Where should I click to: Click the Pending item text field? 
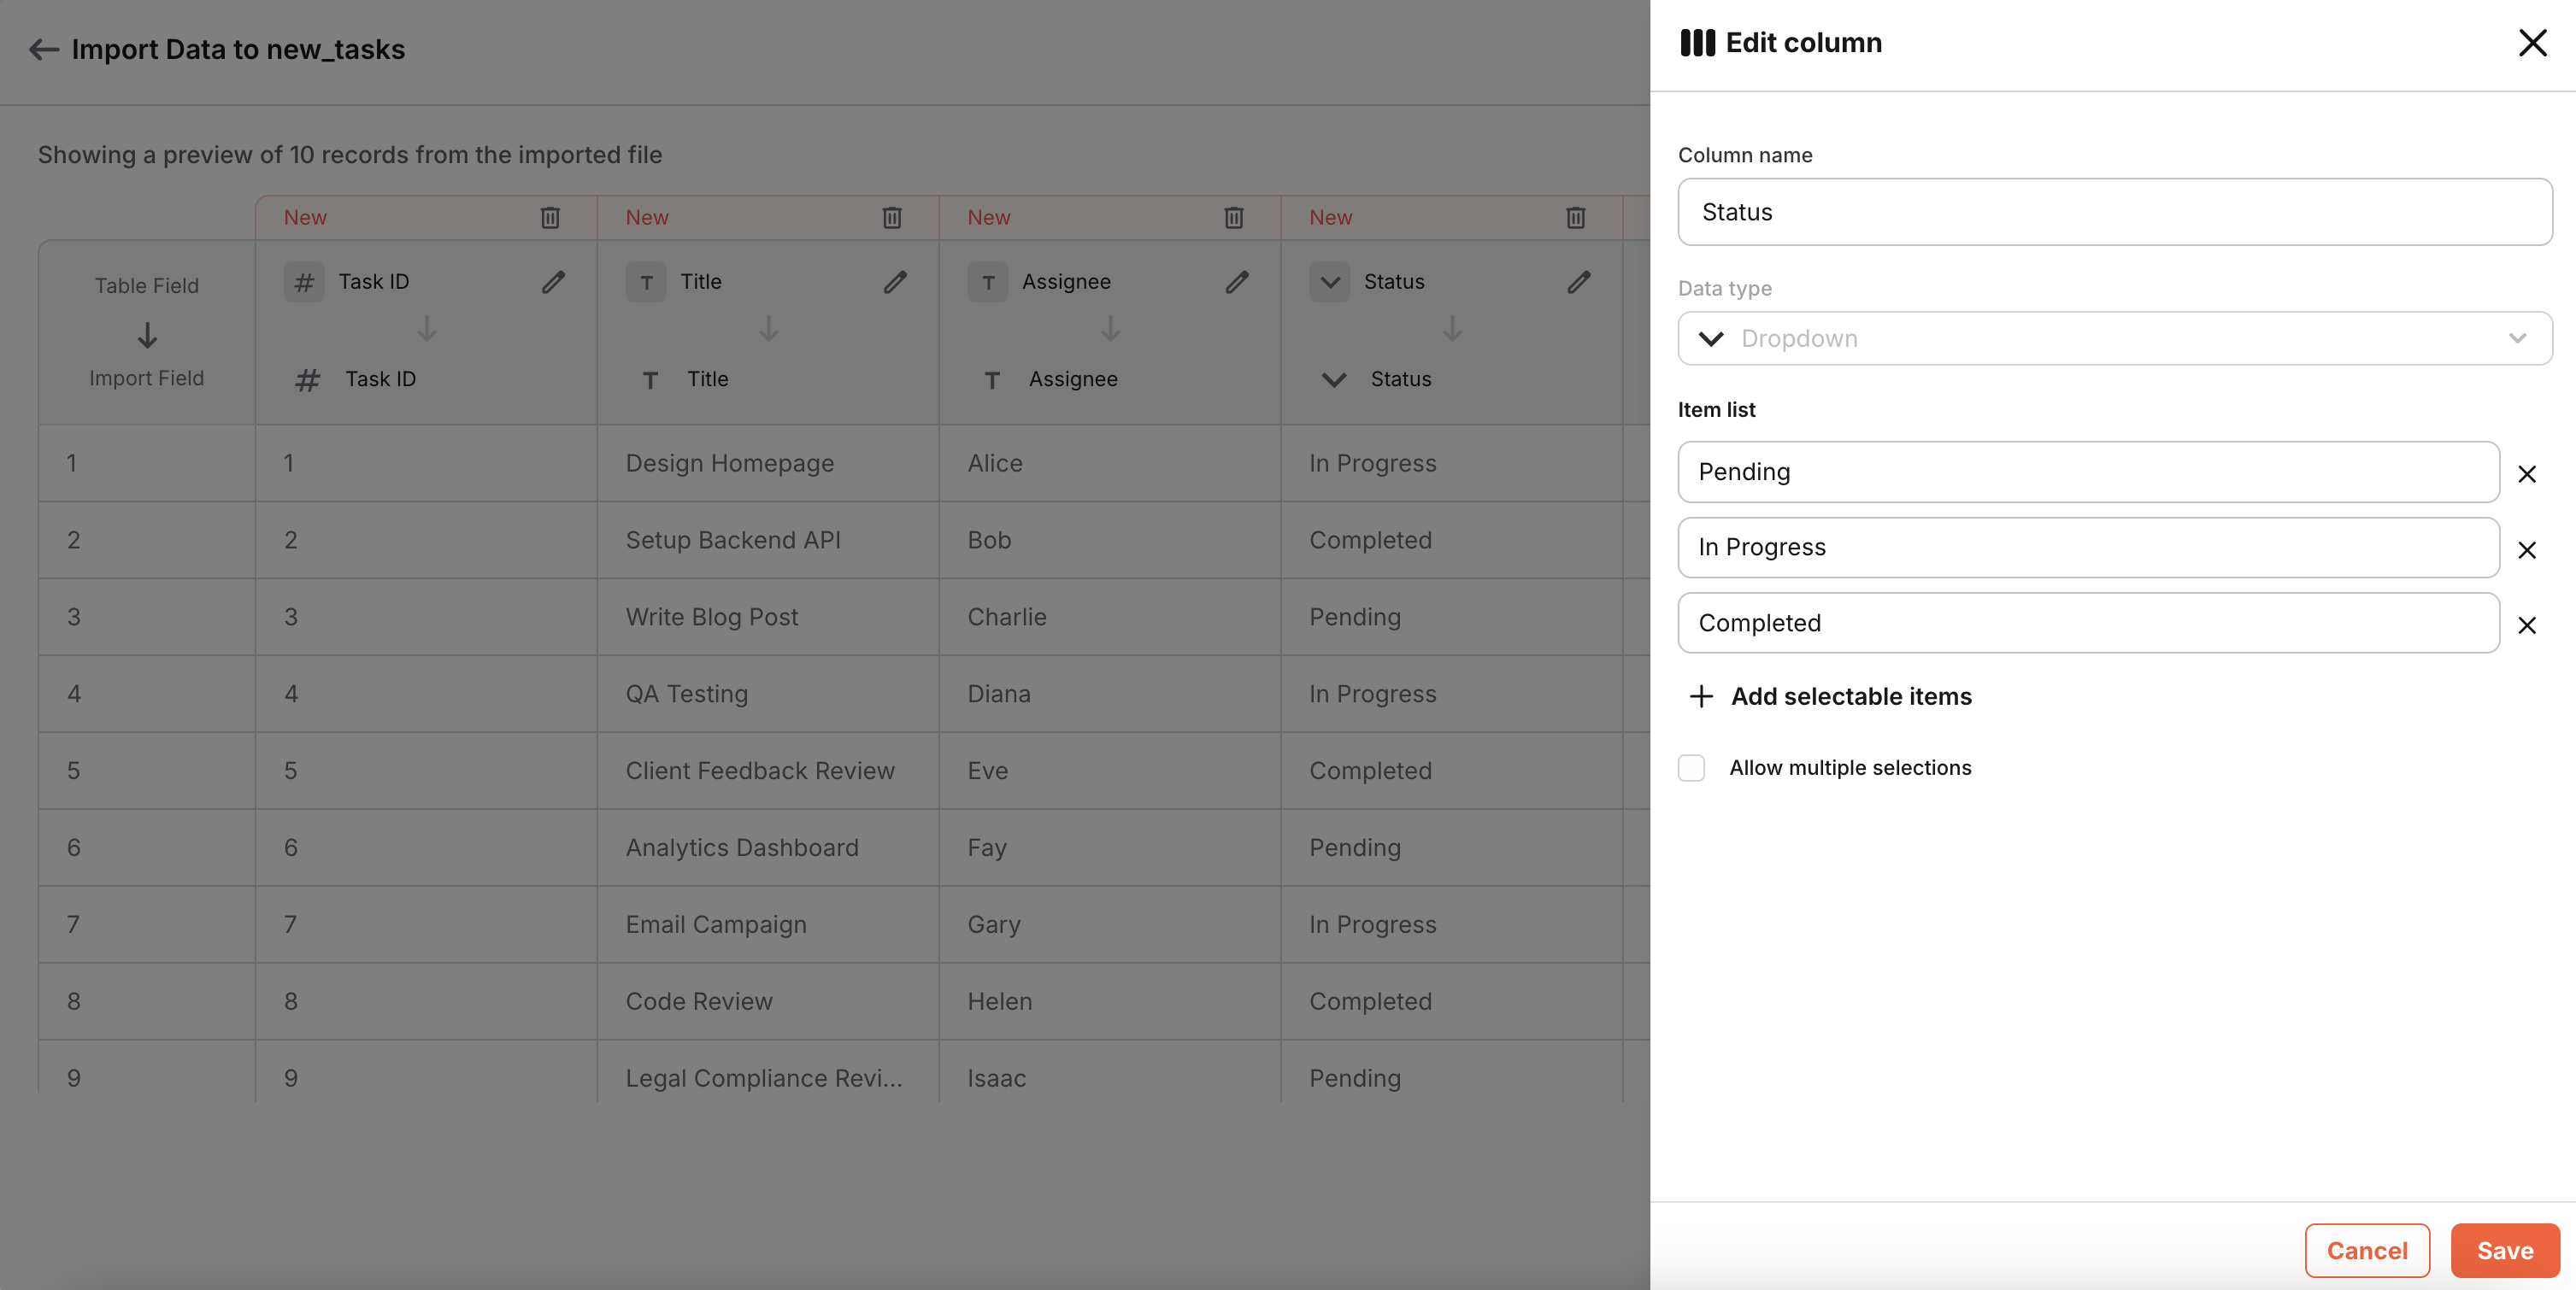2089,472
